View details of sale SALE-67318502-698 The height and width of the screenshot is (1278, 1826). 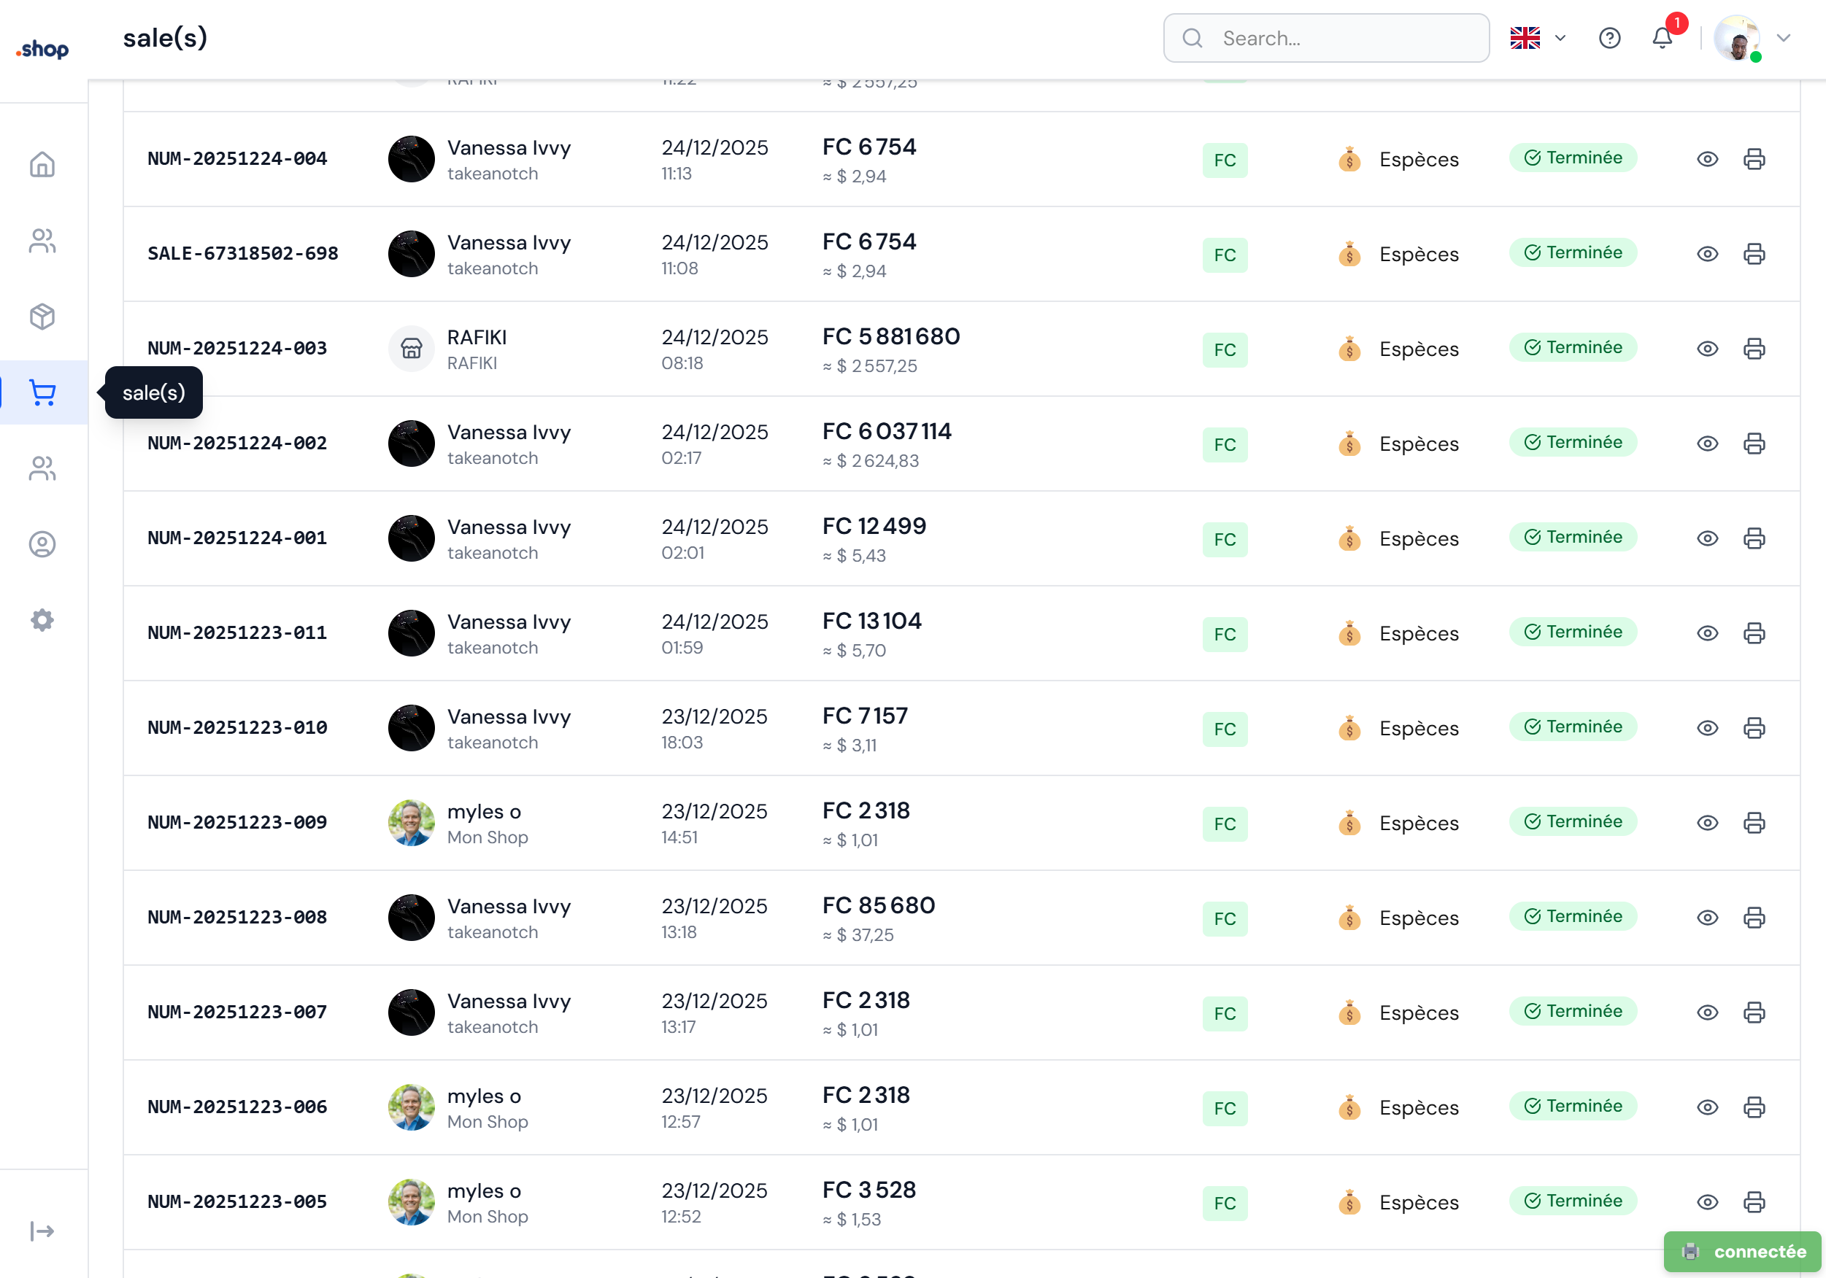point(1707,255)
